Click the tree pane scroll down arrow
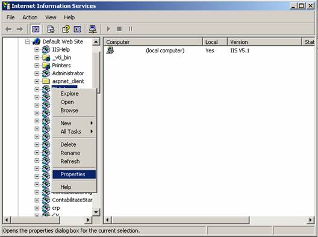Screen dimensions: 318x237 click(x=96, y=212)
